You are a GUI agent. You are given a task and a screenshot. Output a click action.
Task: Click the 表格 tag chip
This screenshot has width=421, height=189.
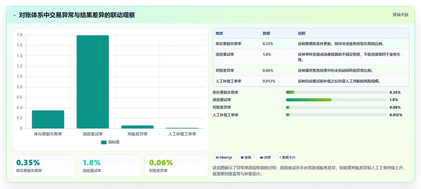tap(246, 157)
